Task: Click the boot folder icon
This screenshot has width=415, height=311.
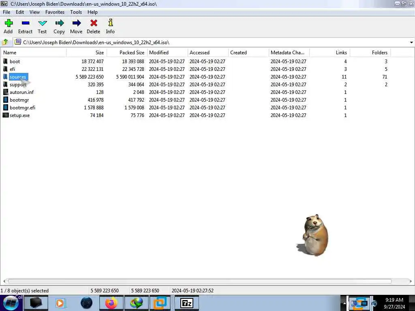Action: click(x=5, y=62)
